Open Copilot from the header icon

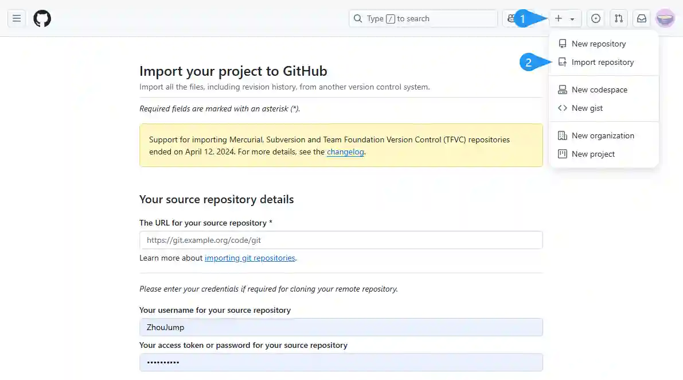[x=510, y=18]
